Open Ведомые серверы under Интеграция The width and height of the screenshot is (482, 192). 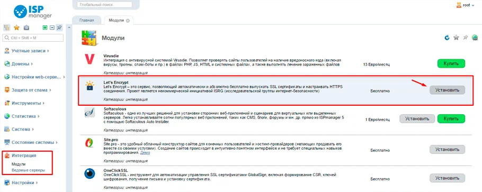[28, 170]
